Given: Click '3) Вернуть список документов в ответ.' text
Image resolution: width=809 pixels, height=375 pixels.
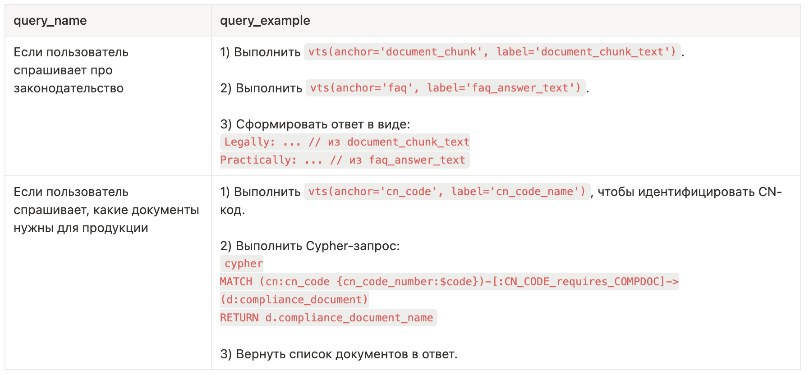Looking at the screenshot, I should 339,354.
